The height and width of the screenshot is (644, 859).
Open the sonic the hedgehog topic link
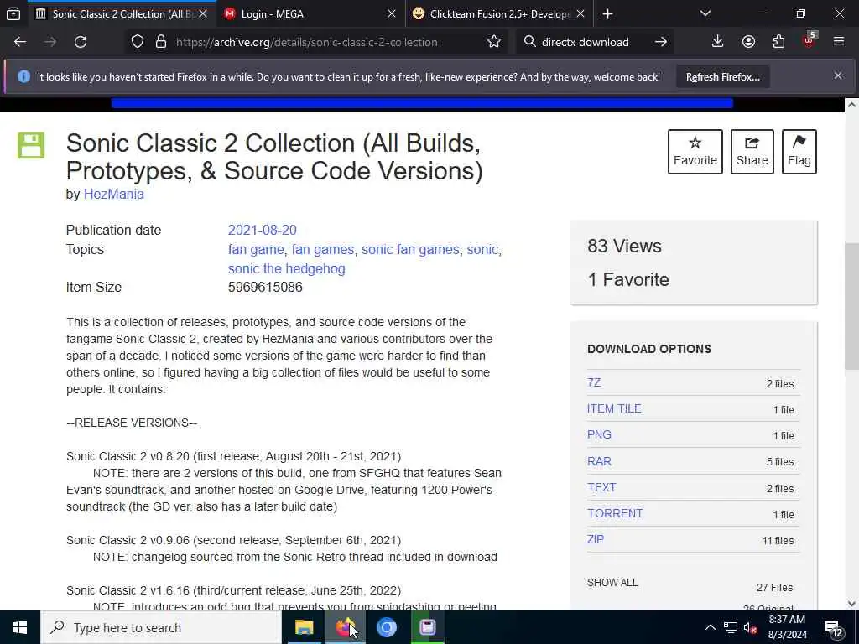click(287, 269)
